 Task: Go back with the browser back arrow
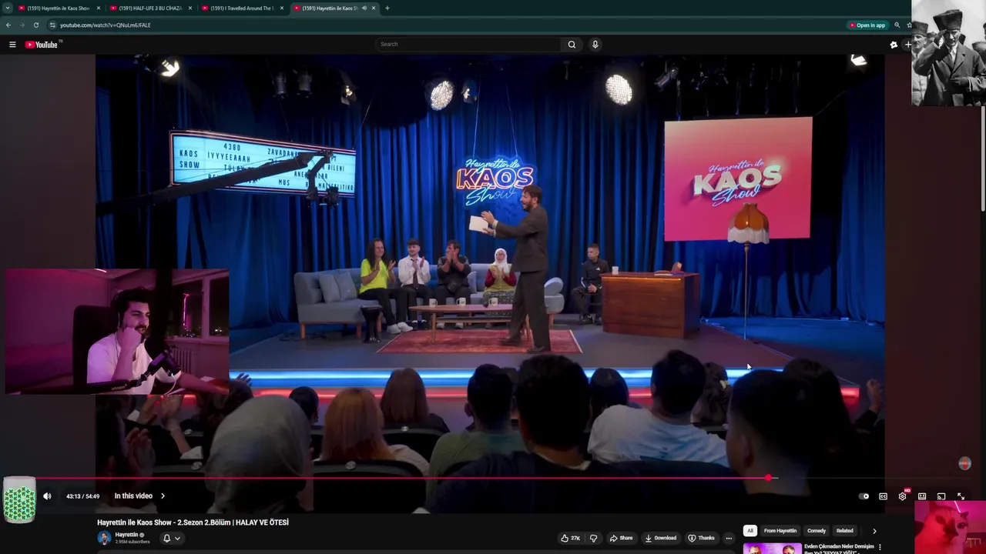(8, 25)
